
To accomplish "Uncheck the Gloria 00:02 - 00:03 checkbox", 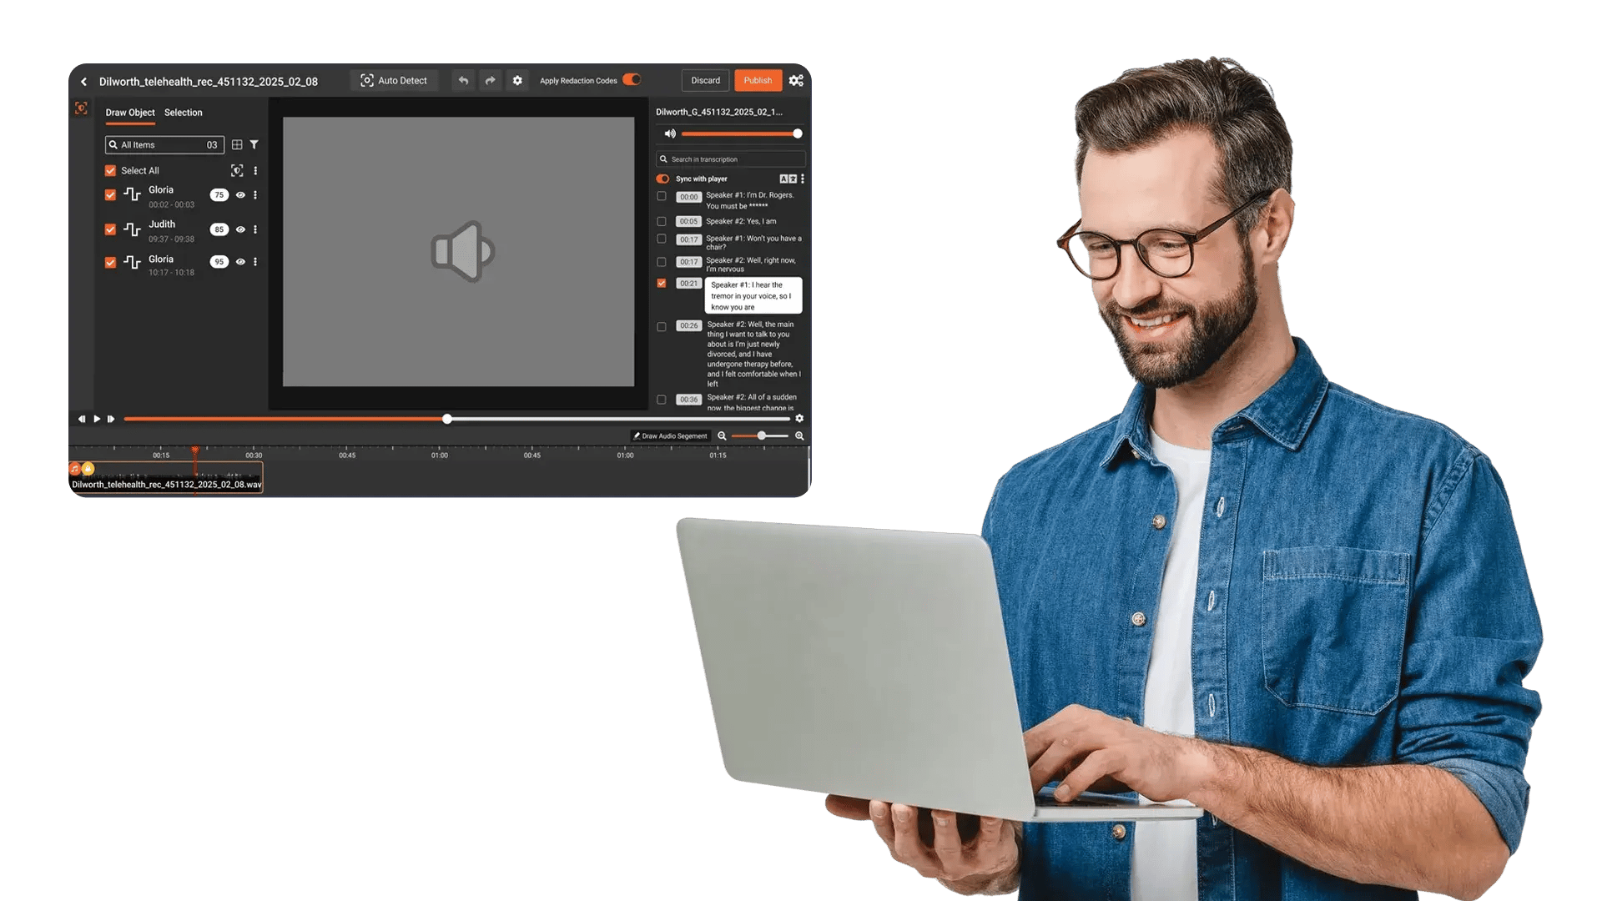I will coord(110,194).
